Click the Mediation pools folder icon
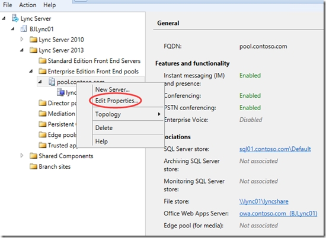The image size is (326, 238). click(x=43, y=114)
